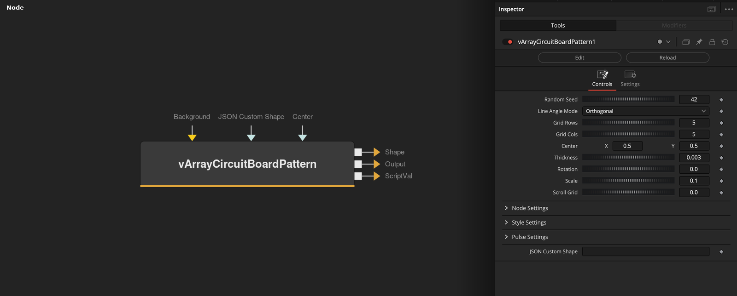Click the Random Seed value field 42

point(694,99)
